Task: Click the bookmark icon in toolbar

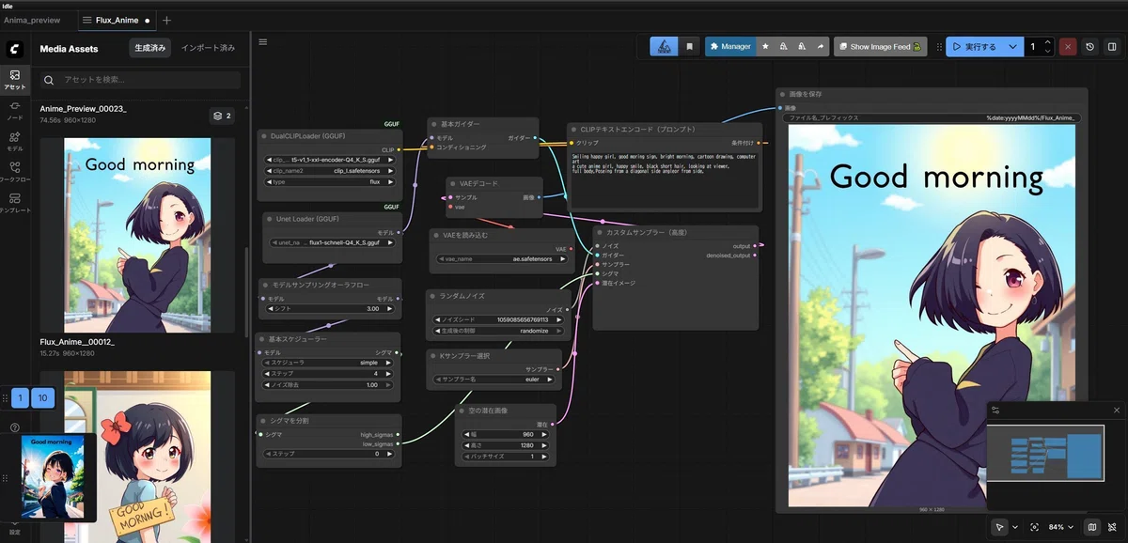Action: [x=689, y=46]
